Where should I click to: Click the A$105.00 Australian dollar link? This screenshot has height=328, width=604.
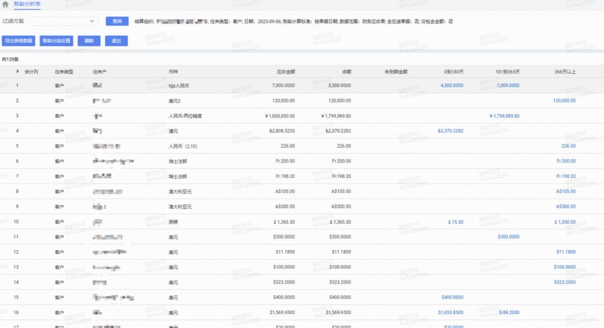point(567,191)
